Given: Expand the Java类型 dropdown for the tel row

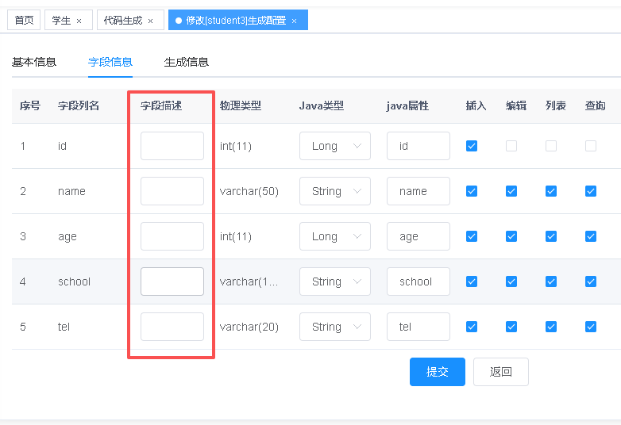Looking at the screenshot, I should 334,327.
